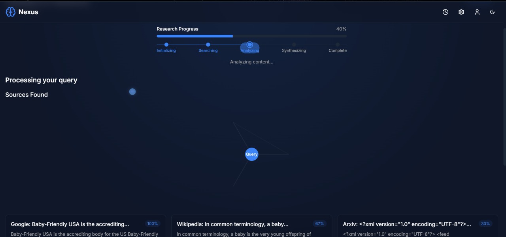Click the Research Progress bar
Image resolution: width=506 pixels, height=237 pixels.
(x=251, y=36)
